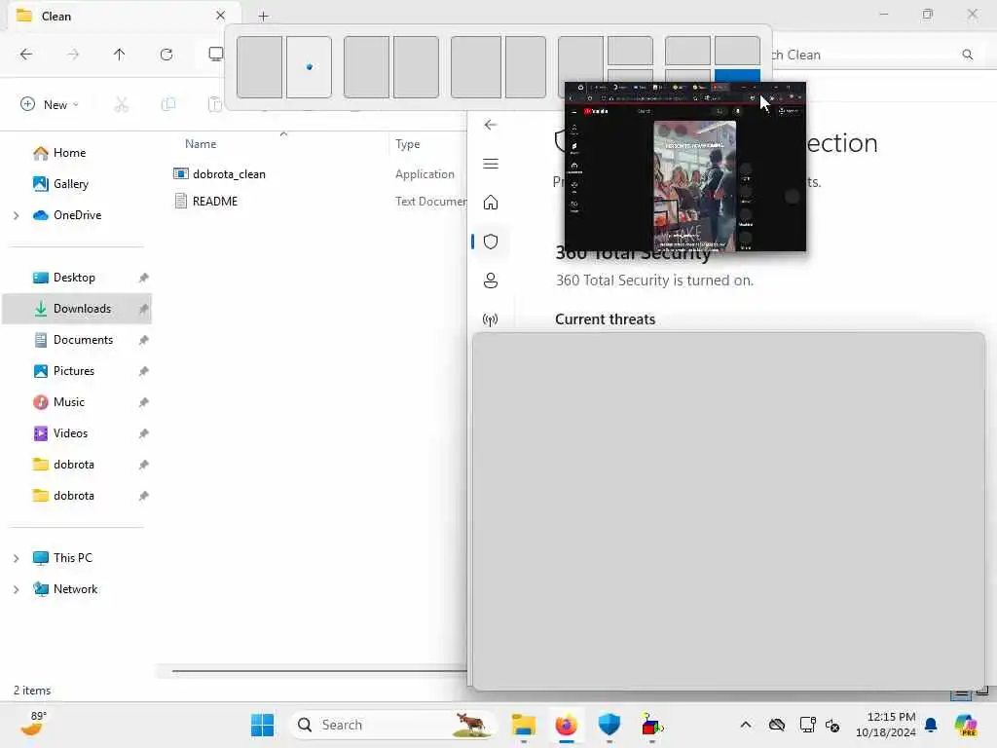Open Gallery in the navigation pane
997x748 pixels.
(70, 184)
